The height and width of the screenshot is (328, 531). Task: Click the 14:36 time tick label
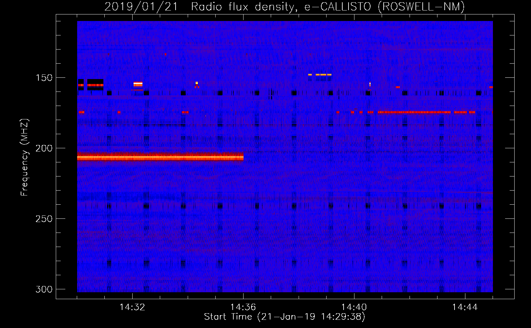[x=243, y=307]
